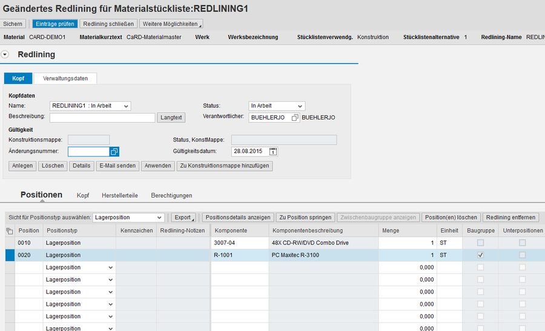Image resolution: width=545 pixels, height=331 pixels.
Task: Switch to the Kopf tab in Redlining
Action: point(18,79)
